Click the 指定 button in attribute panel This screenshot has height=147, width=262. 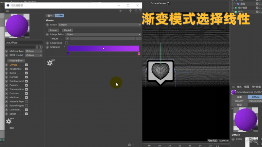[x=239, y=105]
